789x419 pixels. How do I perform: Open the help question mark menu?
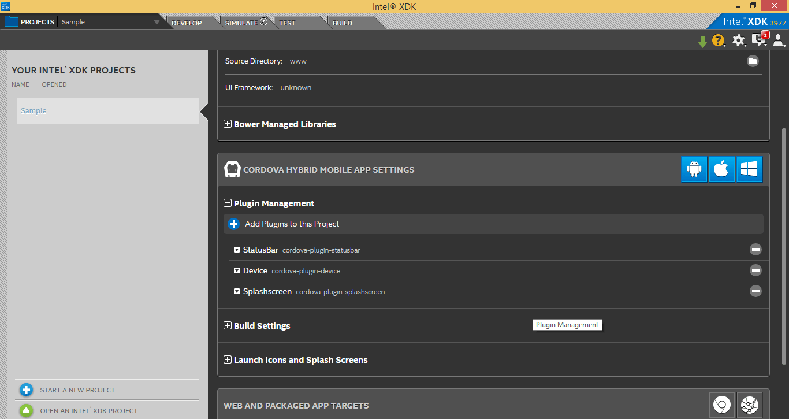[718, 40]
